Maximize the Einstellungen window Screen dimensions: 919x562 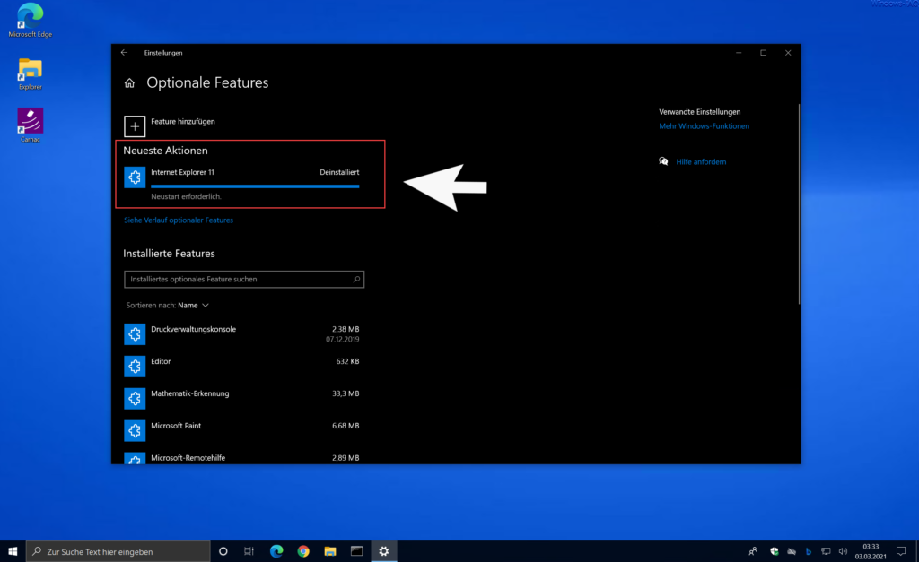(x=763, y=53)
